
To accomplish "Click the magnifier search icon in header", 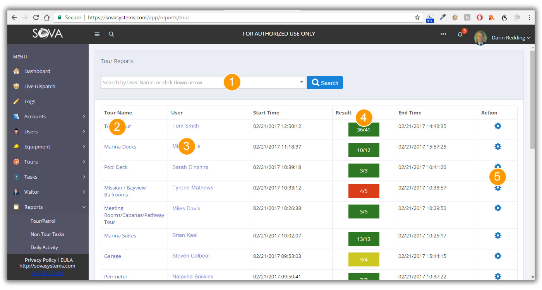I will [x=111, y=34].
